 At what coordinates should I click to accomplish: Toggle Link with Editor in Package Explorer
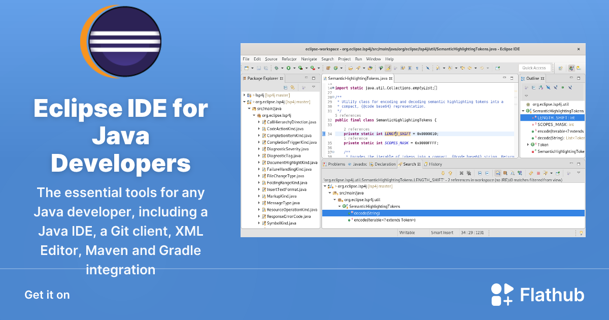click(293, 87)
